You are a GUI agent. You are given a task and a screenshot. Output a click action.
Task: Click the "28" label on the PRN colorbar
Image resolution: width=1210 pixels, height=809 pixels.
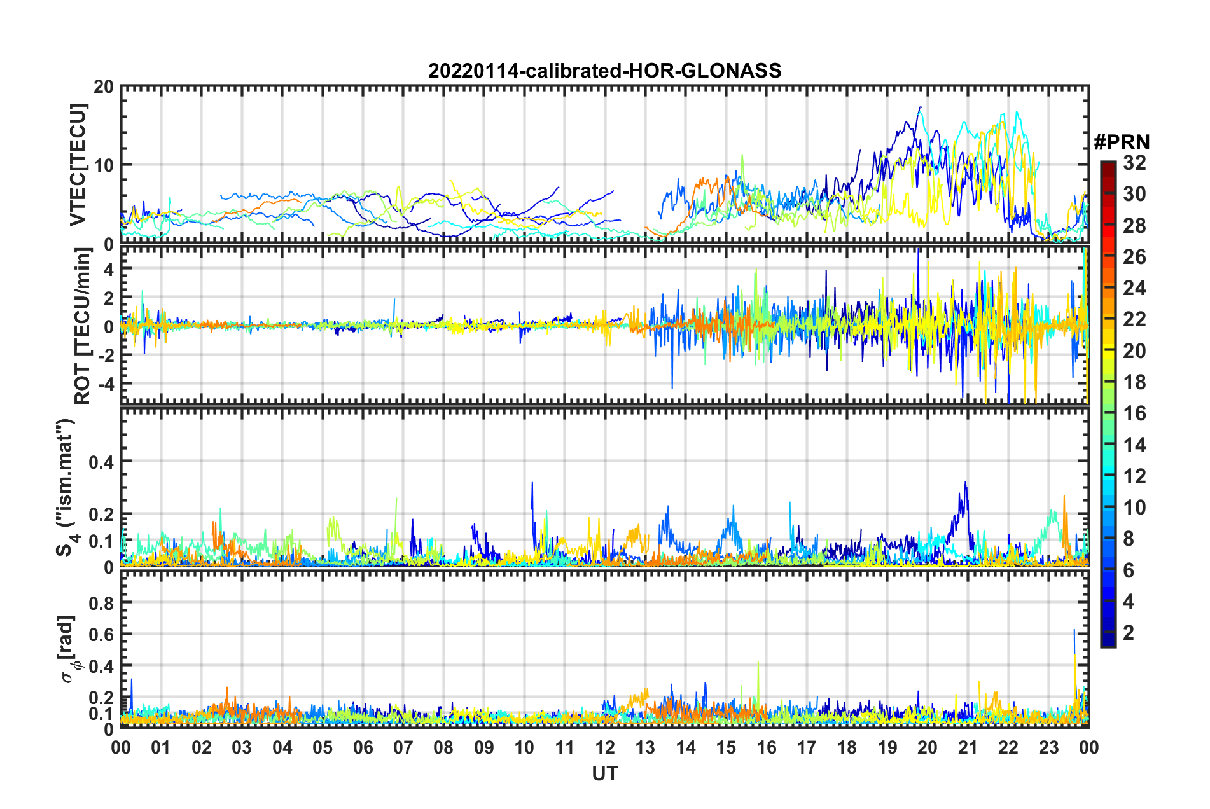coord(1134,226)
